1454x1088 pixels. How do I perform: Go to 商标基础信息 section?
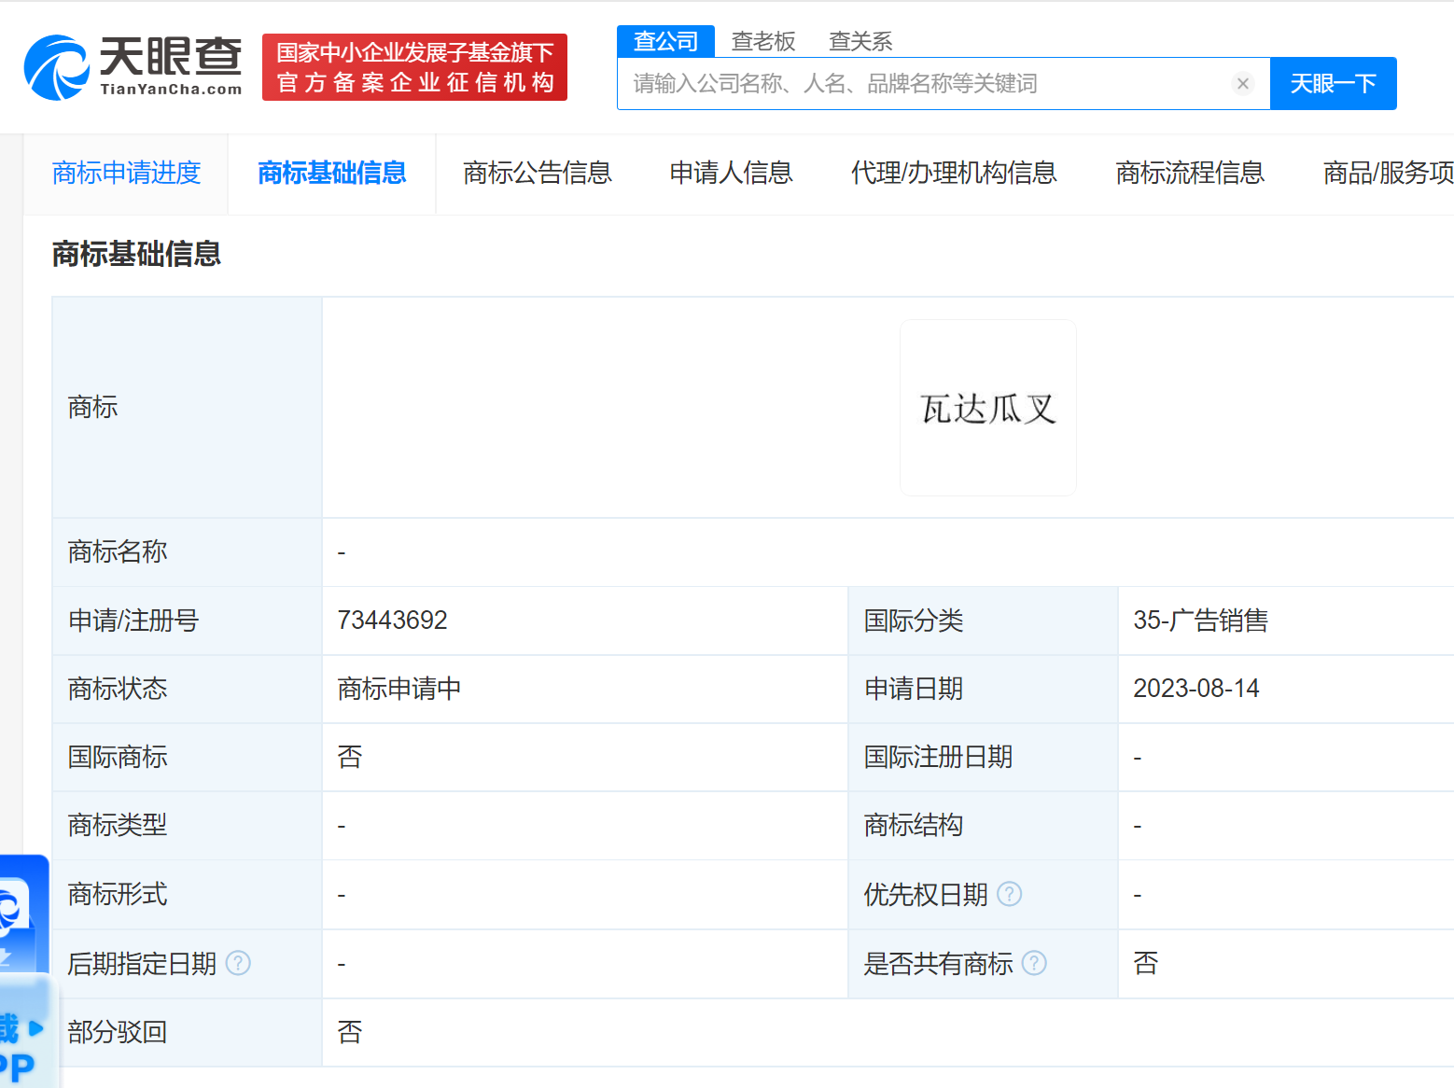click(x=332, y=173)
